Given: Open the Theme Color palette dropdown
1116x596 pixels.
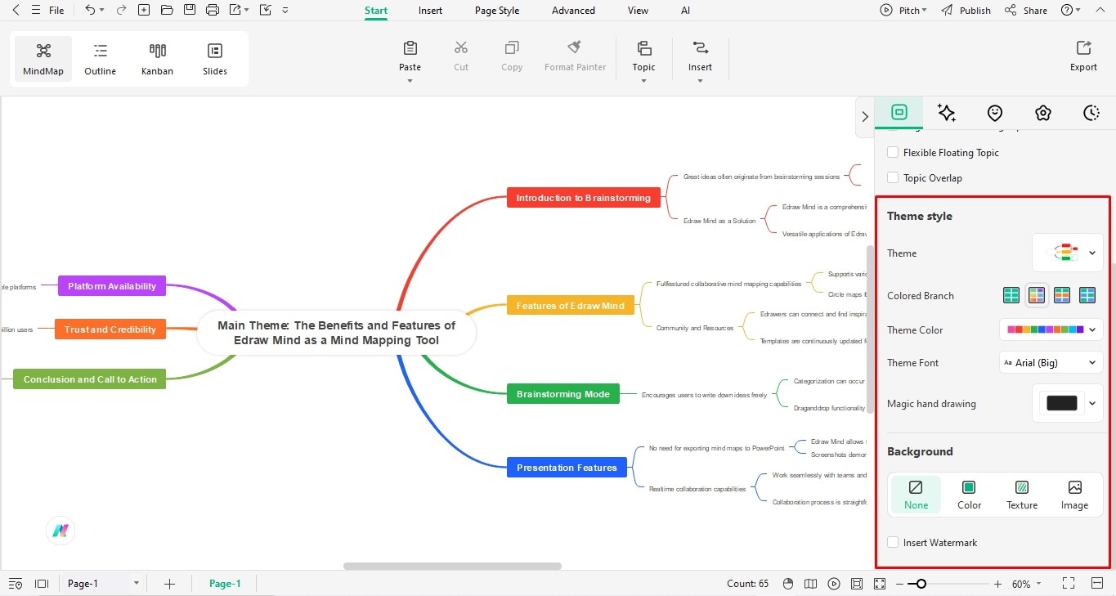Looking at the screenshot, I should coord(1051,329).
